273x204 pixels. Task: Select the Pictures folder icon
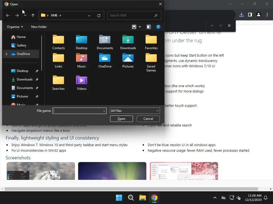coord(128,61)
